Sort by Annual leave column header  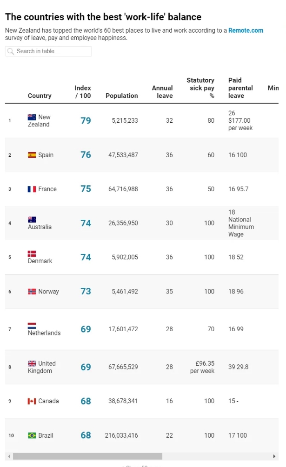(162, 92)
